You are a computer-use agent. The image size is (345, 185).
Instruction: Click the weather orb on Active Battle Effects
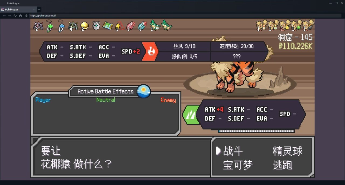pos(144,91)
